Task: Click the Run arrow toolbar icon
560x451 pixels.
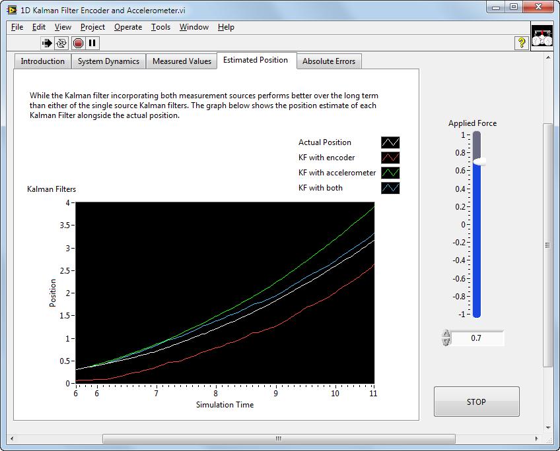Action: pos(47,43)
